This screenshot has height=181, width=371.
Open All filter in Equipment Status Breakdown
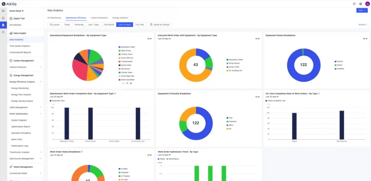click(x=365, y=39)
